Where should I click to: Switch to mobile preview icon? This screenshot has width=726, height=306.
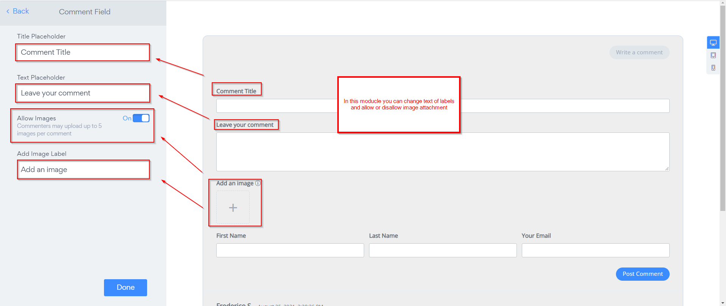tap(713, 68)
